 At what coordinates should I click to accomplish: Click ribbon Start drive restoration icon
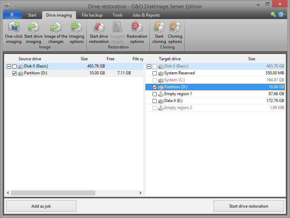pyautogui.click(x=99, y=27)
